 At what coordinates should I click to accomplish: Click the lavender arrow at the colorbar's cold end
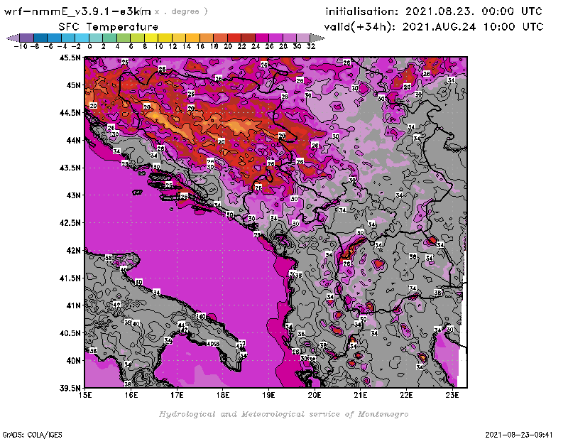[13, 38]
